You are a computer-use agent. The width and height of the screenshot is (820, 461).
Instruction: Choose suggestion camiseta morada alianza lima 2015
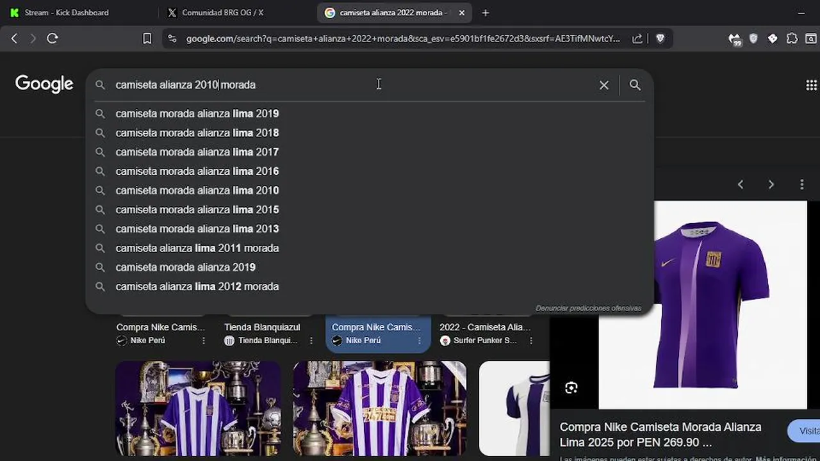coord(370,209)
